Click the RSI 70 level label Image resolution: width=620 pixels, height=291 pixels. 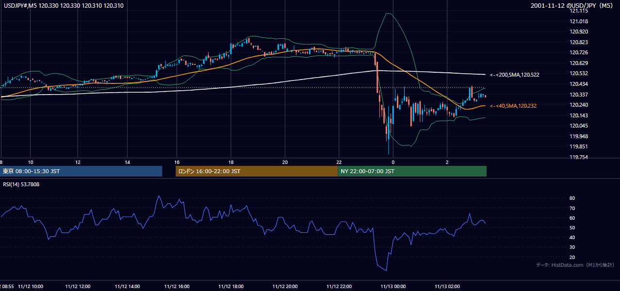click(x=572, y=208)
